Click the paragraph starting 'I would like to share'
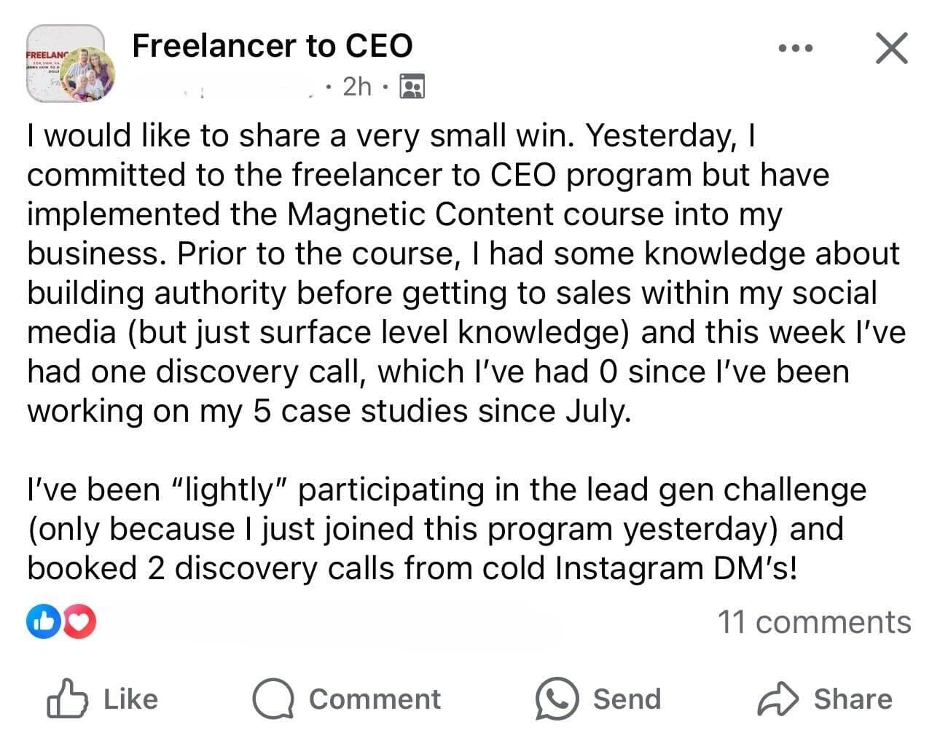This screenshot has width=940, height=746. [x=466, y=273]
